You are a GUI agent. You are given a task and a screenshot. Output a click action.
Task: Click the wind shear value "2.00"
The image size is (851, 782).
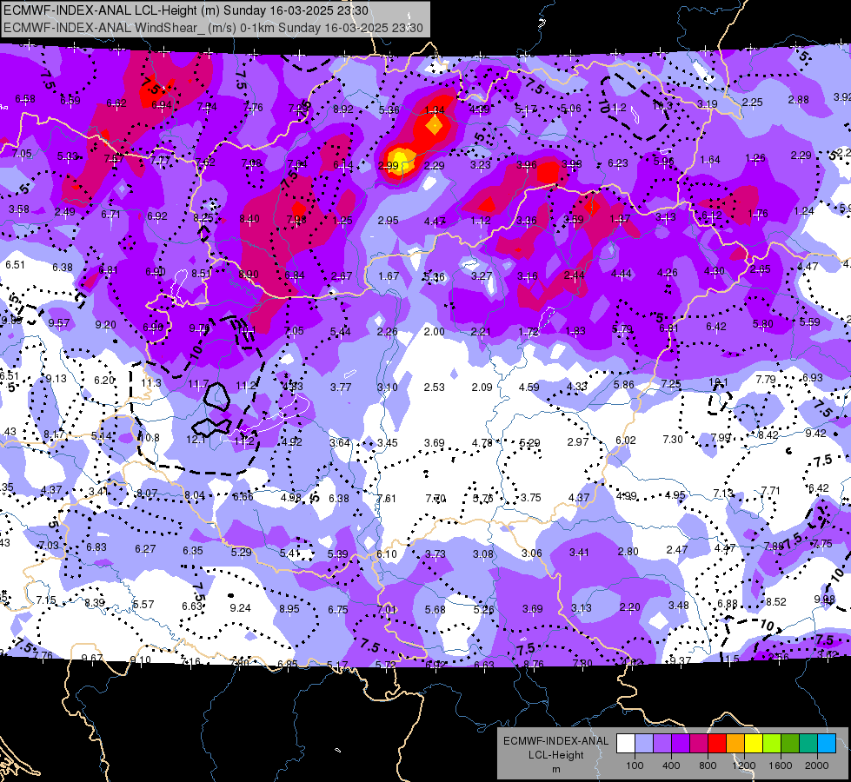tap(434, 332)
